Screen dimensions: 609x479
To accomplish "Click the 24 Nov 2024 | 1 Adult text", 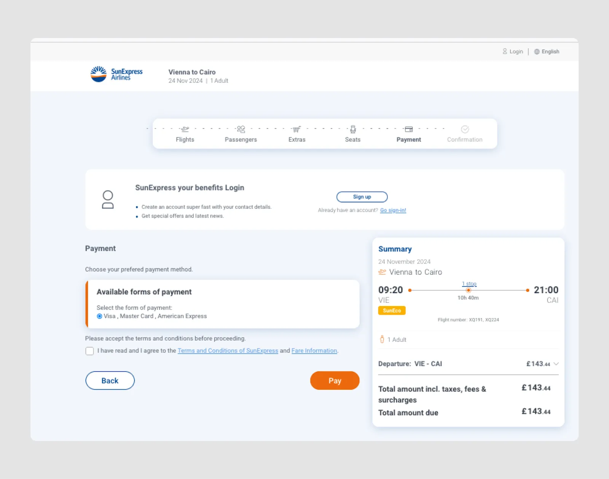I will coord(198,81).
